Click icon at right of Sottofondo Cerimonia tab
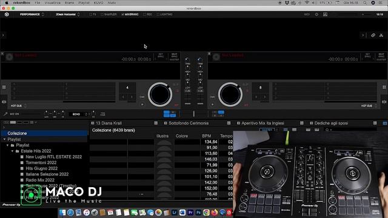Image resolution: width=388 pixels, height=218 pixels. point(229,123)
